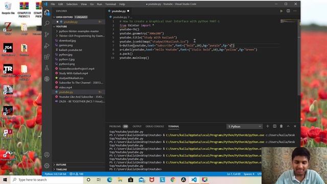Open Cortana circle on taskbar
This screenshot has width=327, height=184.
click(x=88, y=179)
